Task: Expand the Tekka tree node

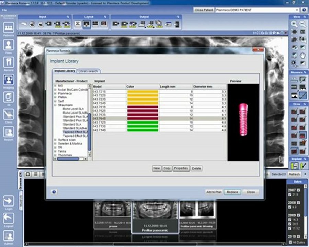Action: pos(55,151)
